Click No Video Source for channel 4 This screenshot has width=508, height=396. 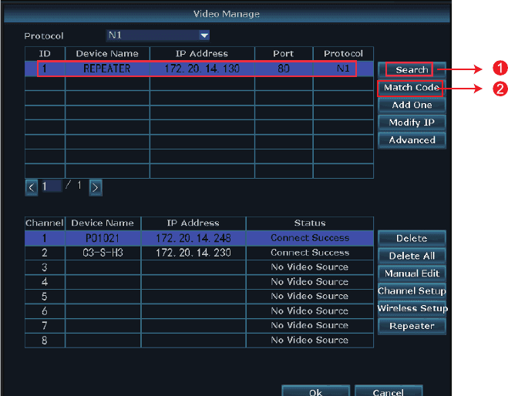point(310,282)
